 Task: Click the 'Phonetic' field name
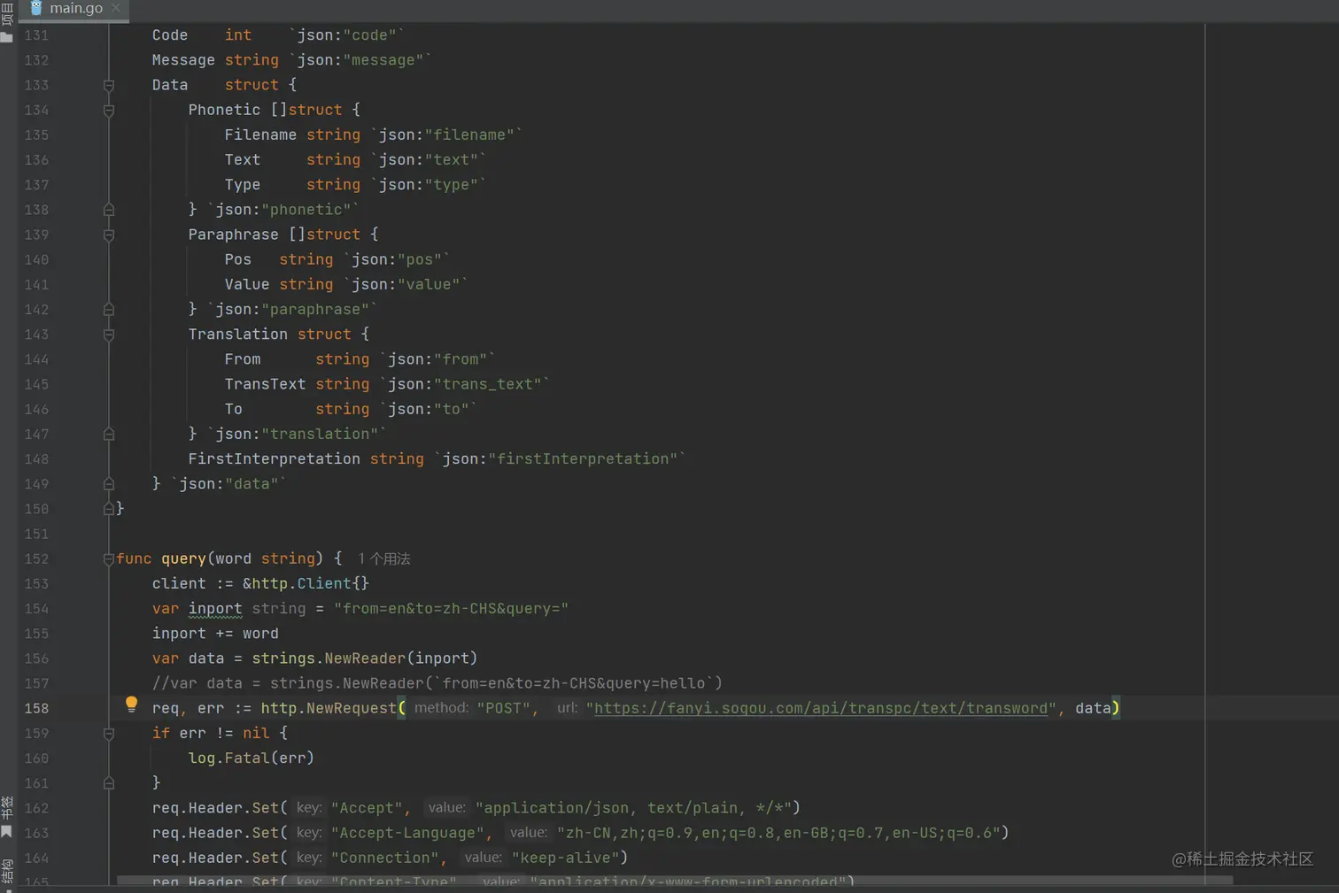pos(224,110)
